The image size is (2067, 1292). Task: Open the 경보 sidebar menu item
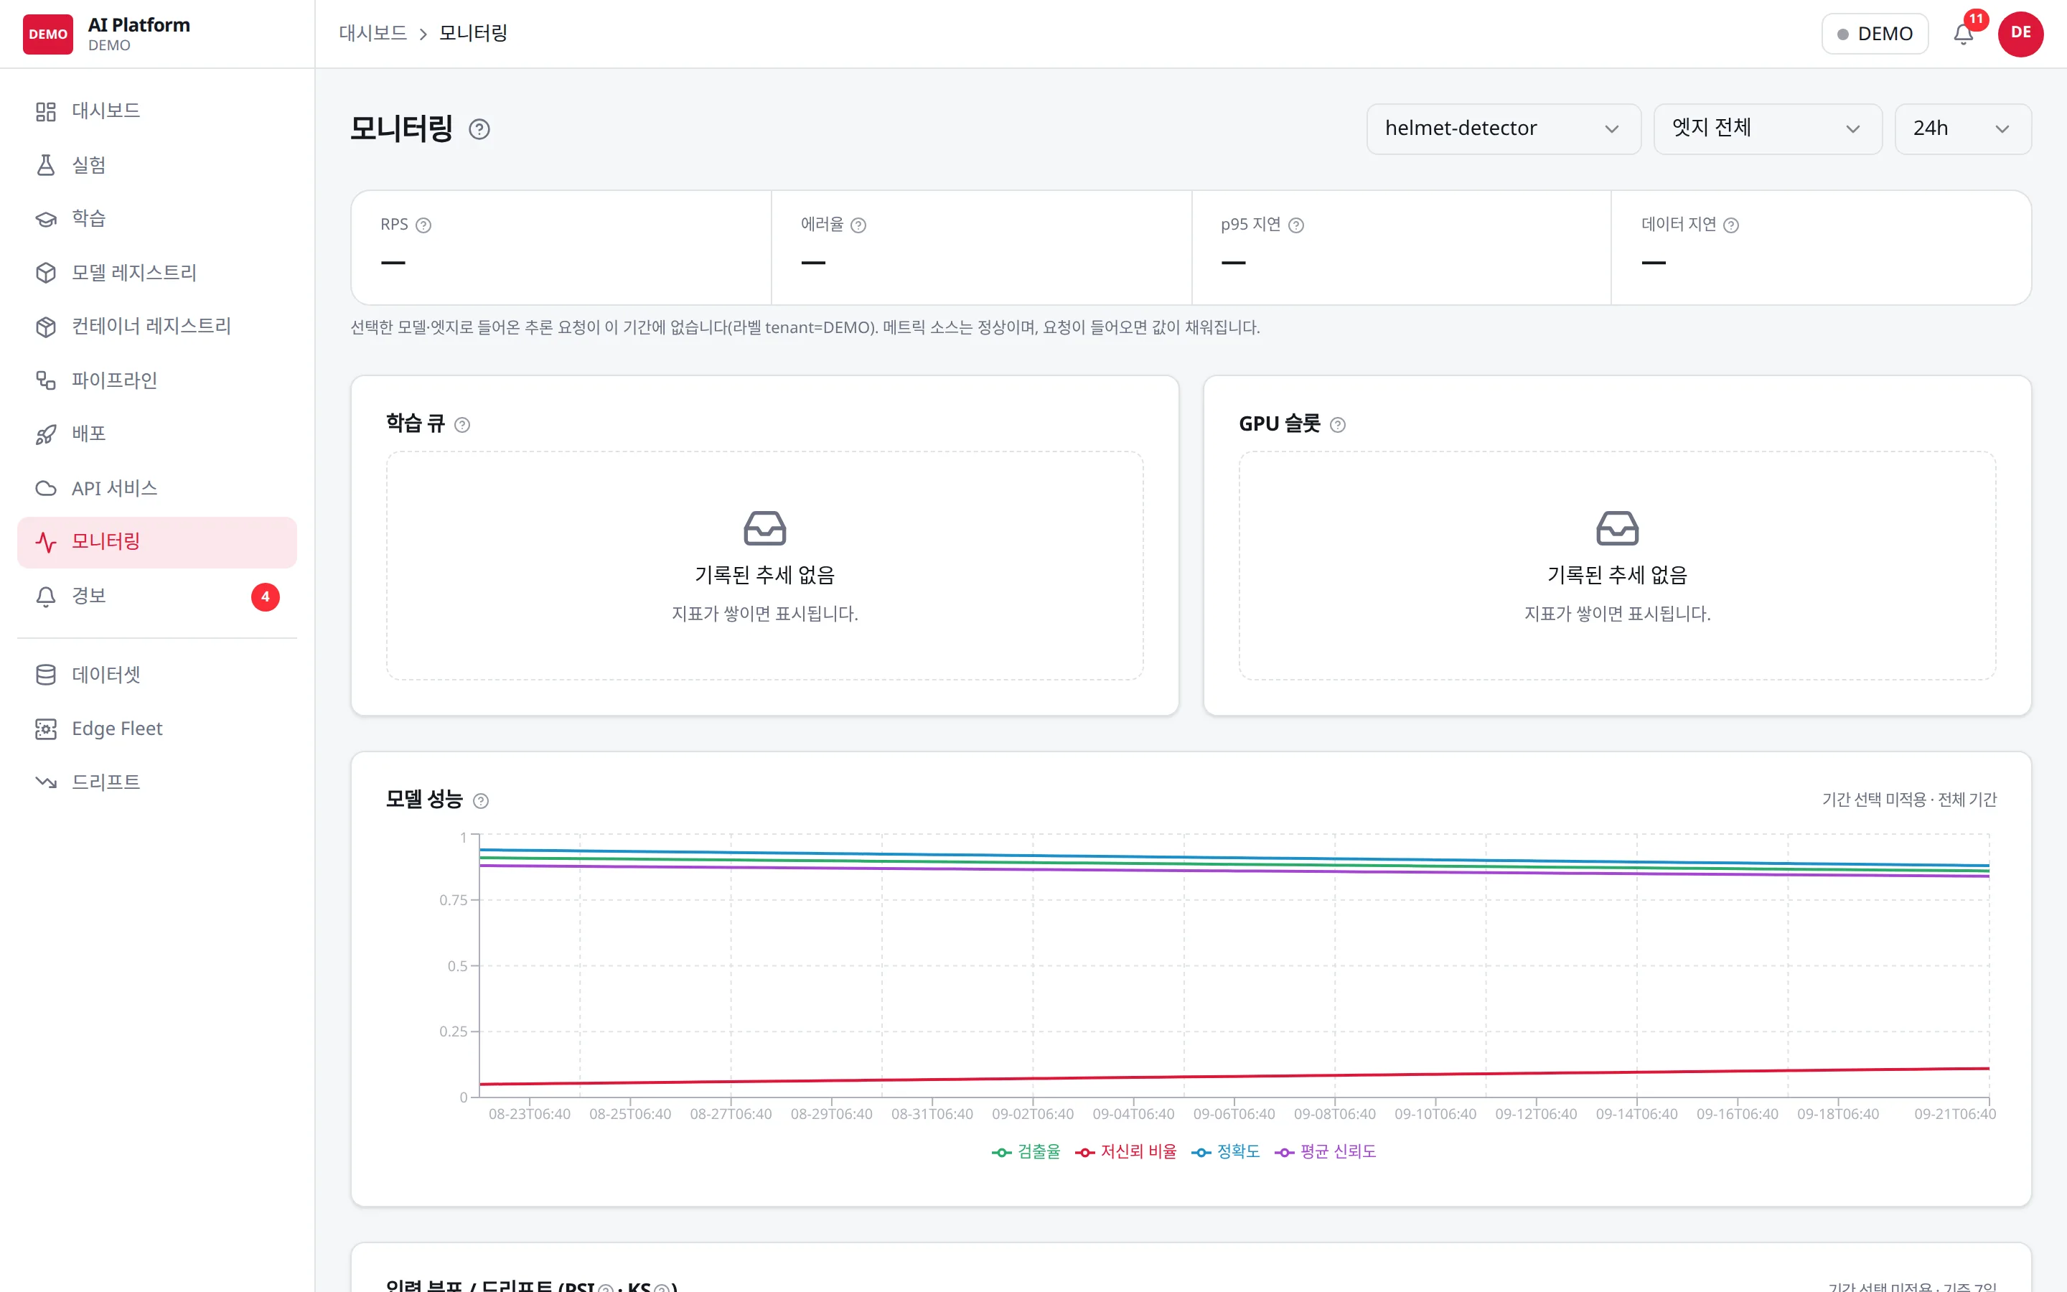pyautogui.click(x=157, y=596)
